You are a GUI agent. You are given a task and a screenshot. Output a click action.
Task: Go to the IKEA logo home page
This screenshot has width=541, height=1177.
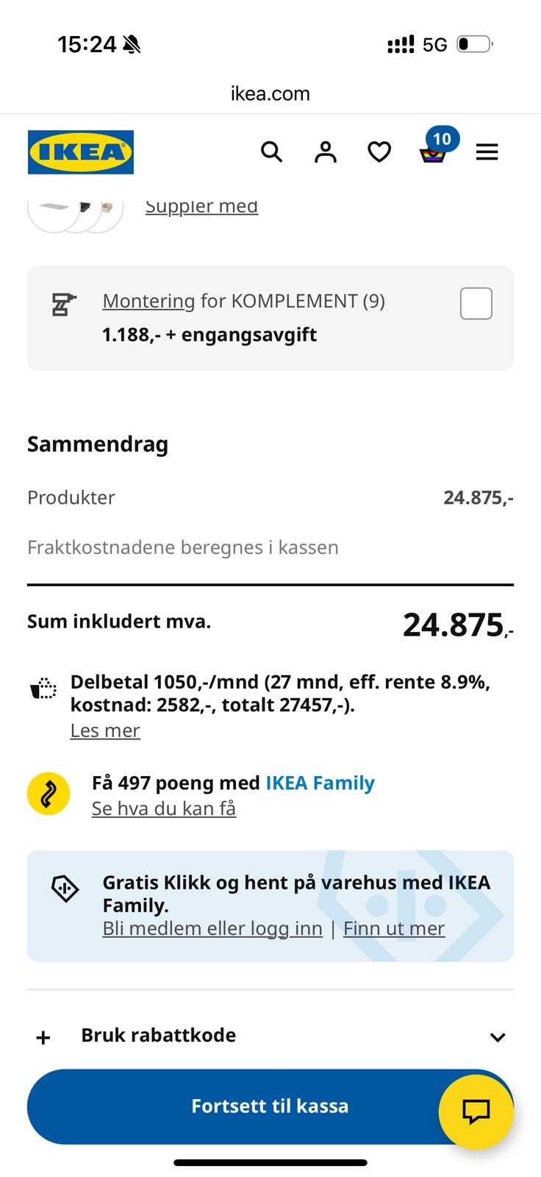pyautogui.click(x=81, y=152)
